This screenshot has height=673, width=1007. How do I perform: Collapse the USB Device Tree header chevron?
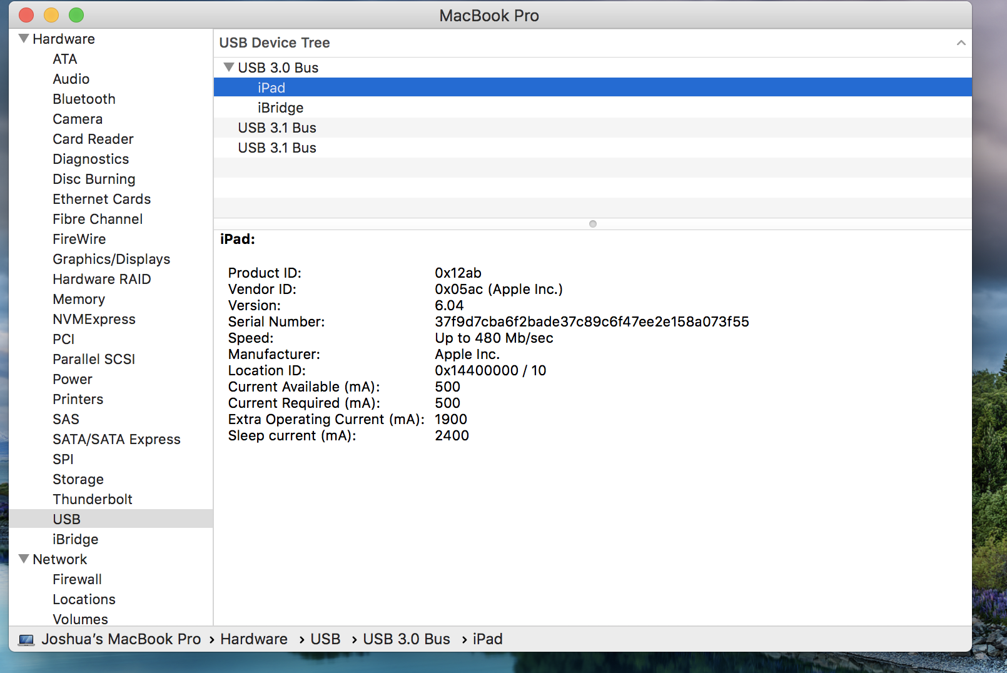point(961,43)
